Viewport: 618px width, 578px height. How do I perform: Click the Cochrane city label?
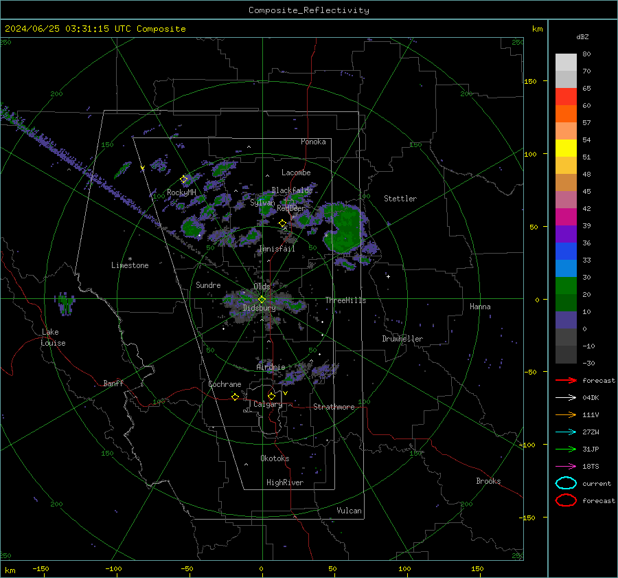click(x=225, y=384)
